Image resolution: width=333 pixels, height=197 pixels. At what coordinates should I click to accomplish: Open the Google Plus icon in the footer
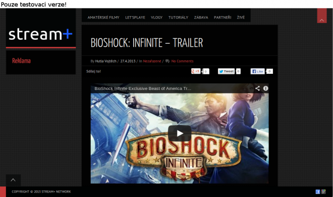[x=323, y=191]
